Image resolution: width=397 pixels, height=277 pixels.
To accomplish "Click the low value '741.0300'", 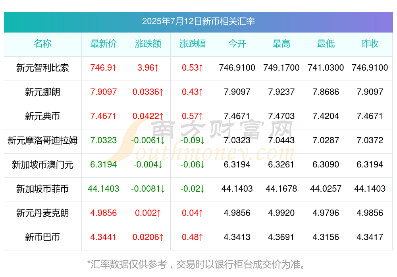I will click(326, 67).
